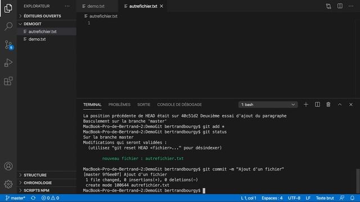Click terminal scrollbar thumb

tap(358, 181)
